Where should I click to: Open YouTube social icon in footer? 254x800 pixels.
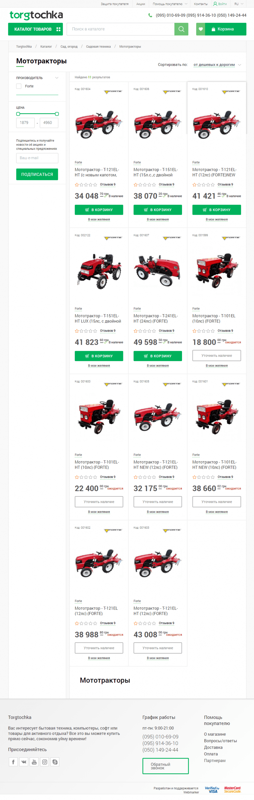[x=34, y=762]
